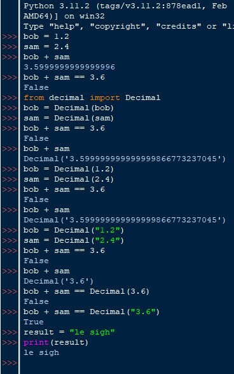The width and height of the screenshot is (234, 374).
Task: Click the line 'sam = Decimal("2.4")'
Action: [x=74, y=240]
